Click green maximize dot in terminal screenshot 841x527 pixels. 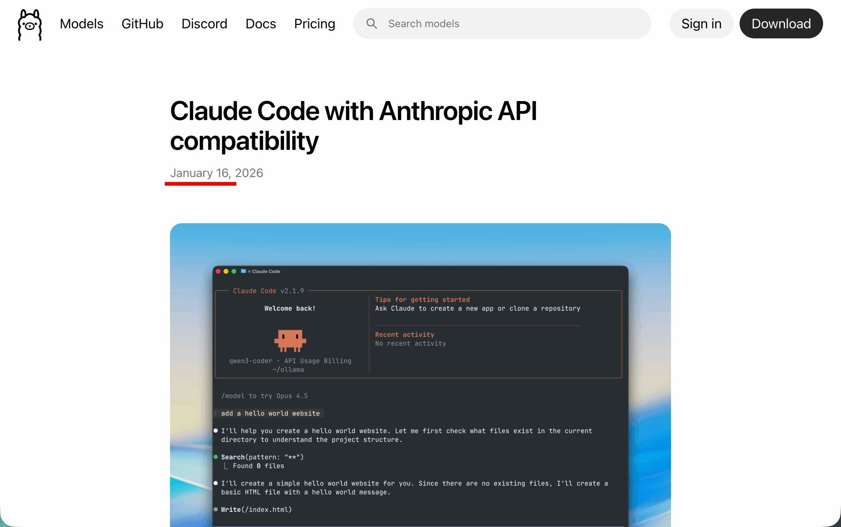point(234,271)
